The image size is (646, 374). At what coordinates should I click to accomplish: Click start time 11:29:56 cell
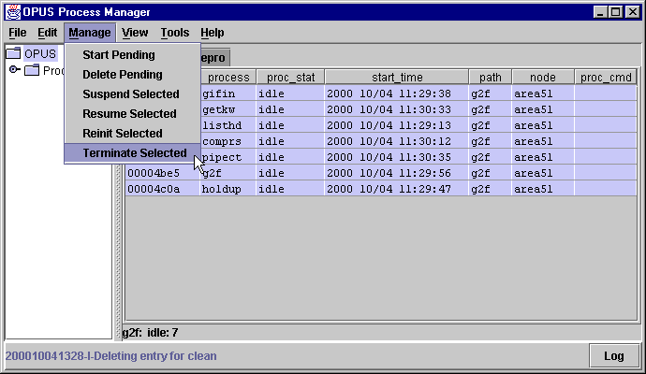click(397, 173)
